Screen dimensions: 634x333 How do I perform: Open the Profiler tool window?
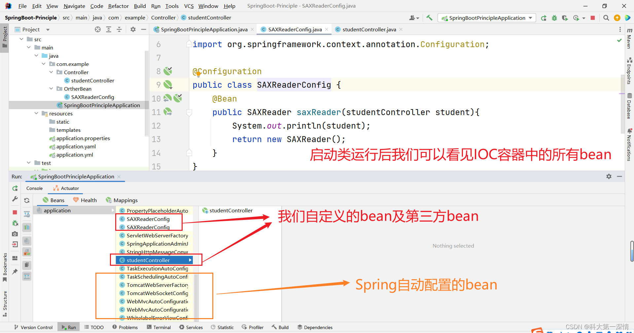click(x=253, y=327)
